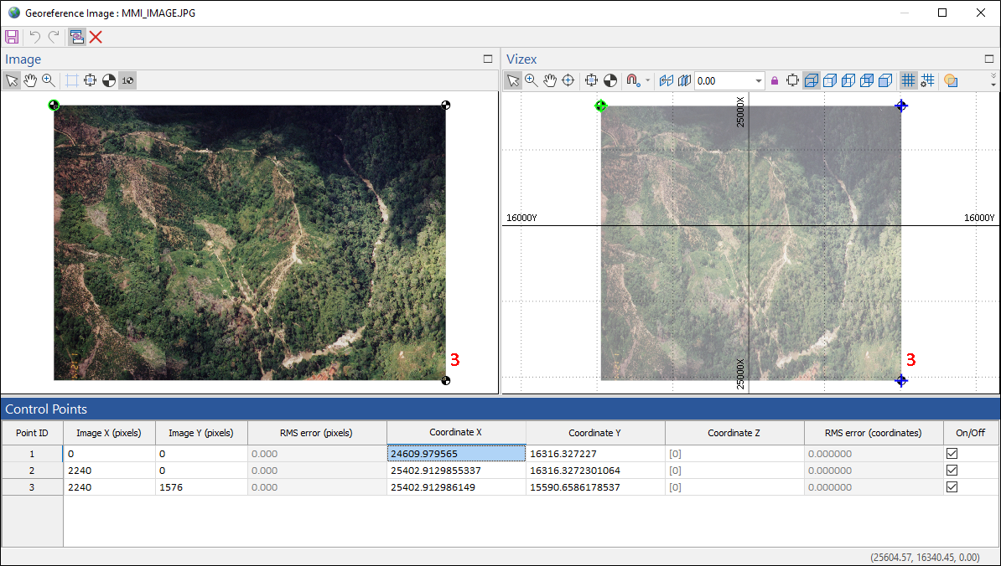Click the control point tool in Image toolbar
Viewport: 1001px width, 566px height.
[108, 80]
